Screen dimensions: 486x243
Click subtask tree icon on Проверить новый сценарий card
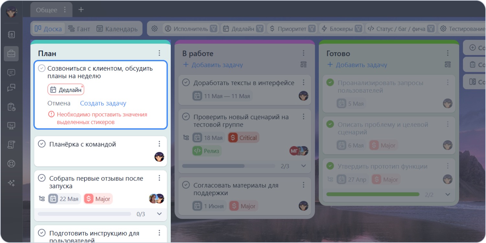click(x=186, y=138)
